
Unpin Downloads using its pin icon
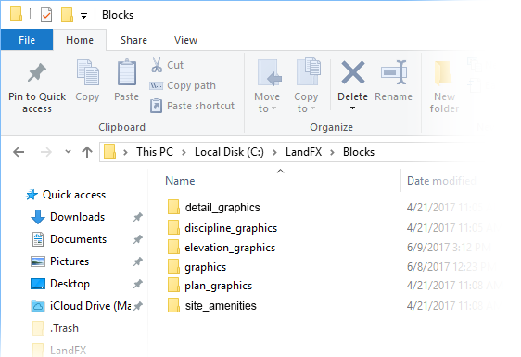[138, 217]
